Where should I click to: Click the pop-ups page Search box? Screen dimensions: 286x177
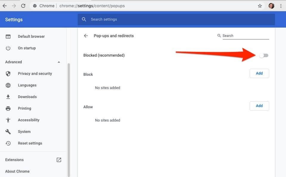click(x=245, y=36)
